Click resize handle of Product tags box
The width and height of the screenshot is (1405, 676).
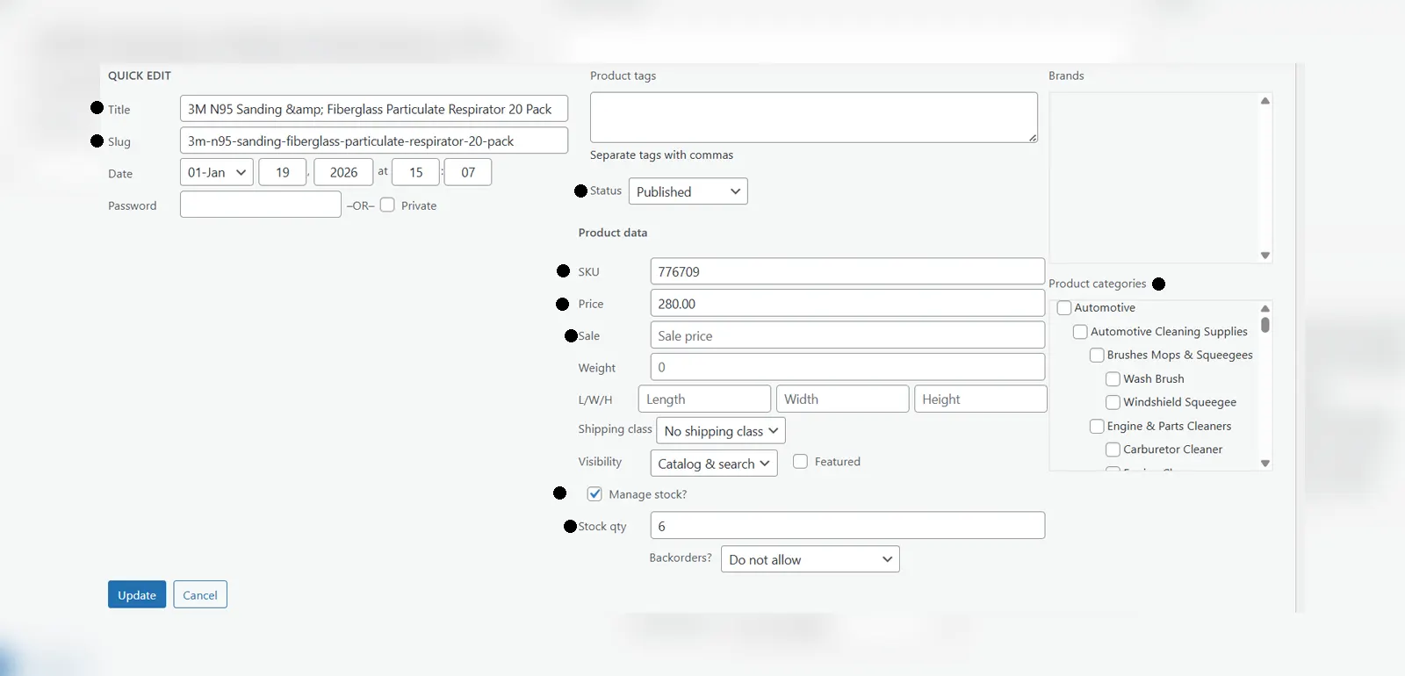pyautogui.click(x=1033, y=138)
